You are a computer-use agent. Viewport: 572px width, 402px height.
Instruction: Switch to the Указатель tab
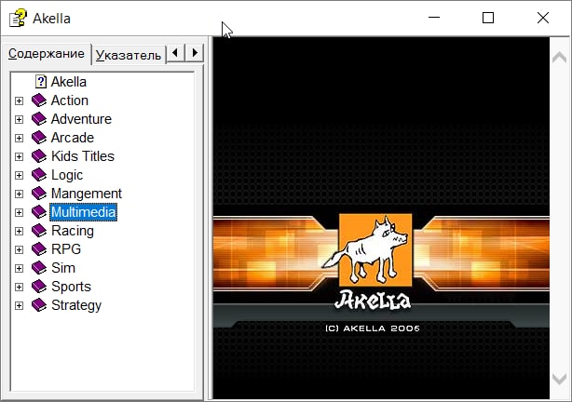(129, 55)
